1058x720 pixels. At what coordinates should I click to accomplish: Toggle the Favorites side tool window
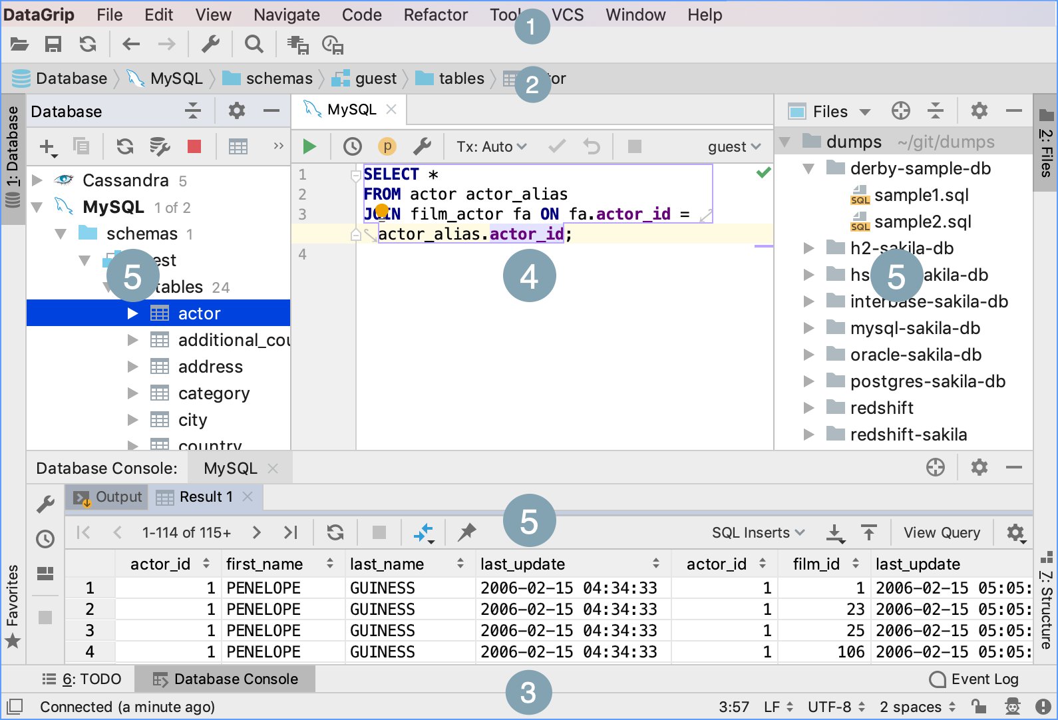[x=13, y=606]
